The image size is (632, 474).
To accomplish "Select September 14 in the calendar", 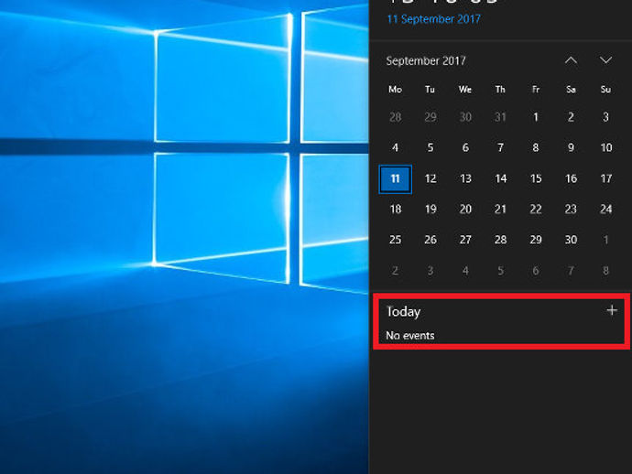I will [x=501, y=178].
